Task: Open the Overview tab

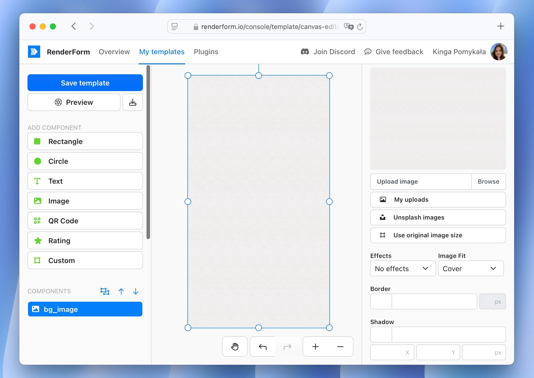Action: (x=114, y=52)
